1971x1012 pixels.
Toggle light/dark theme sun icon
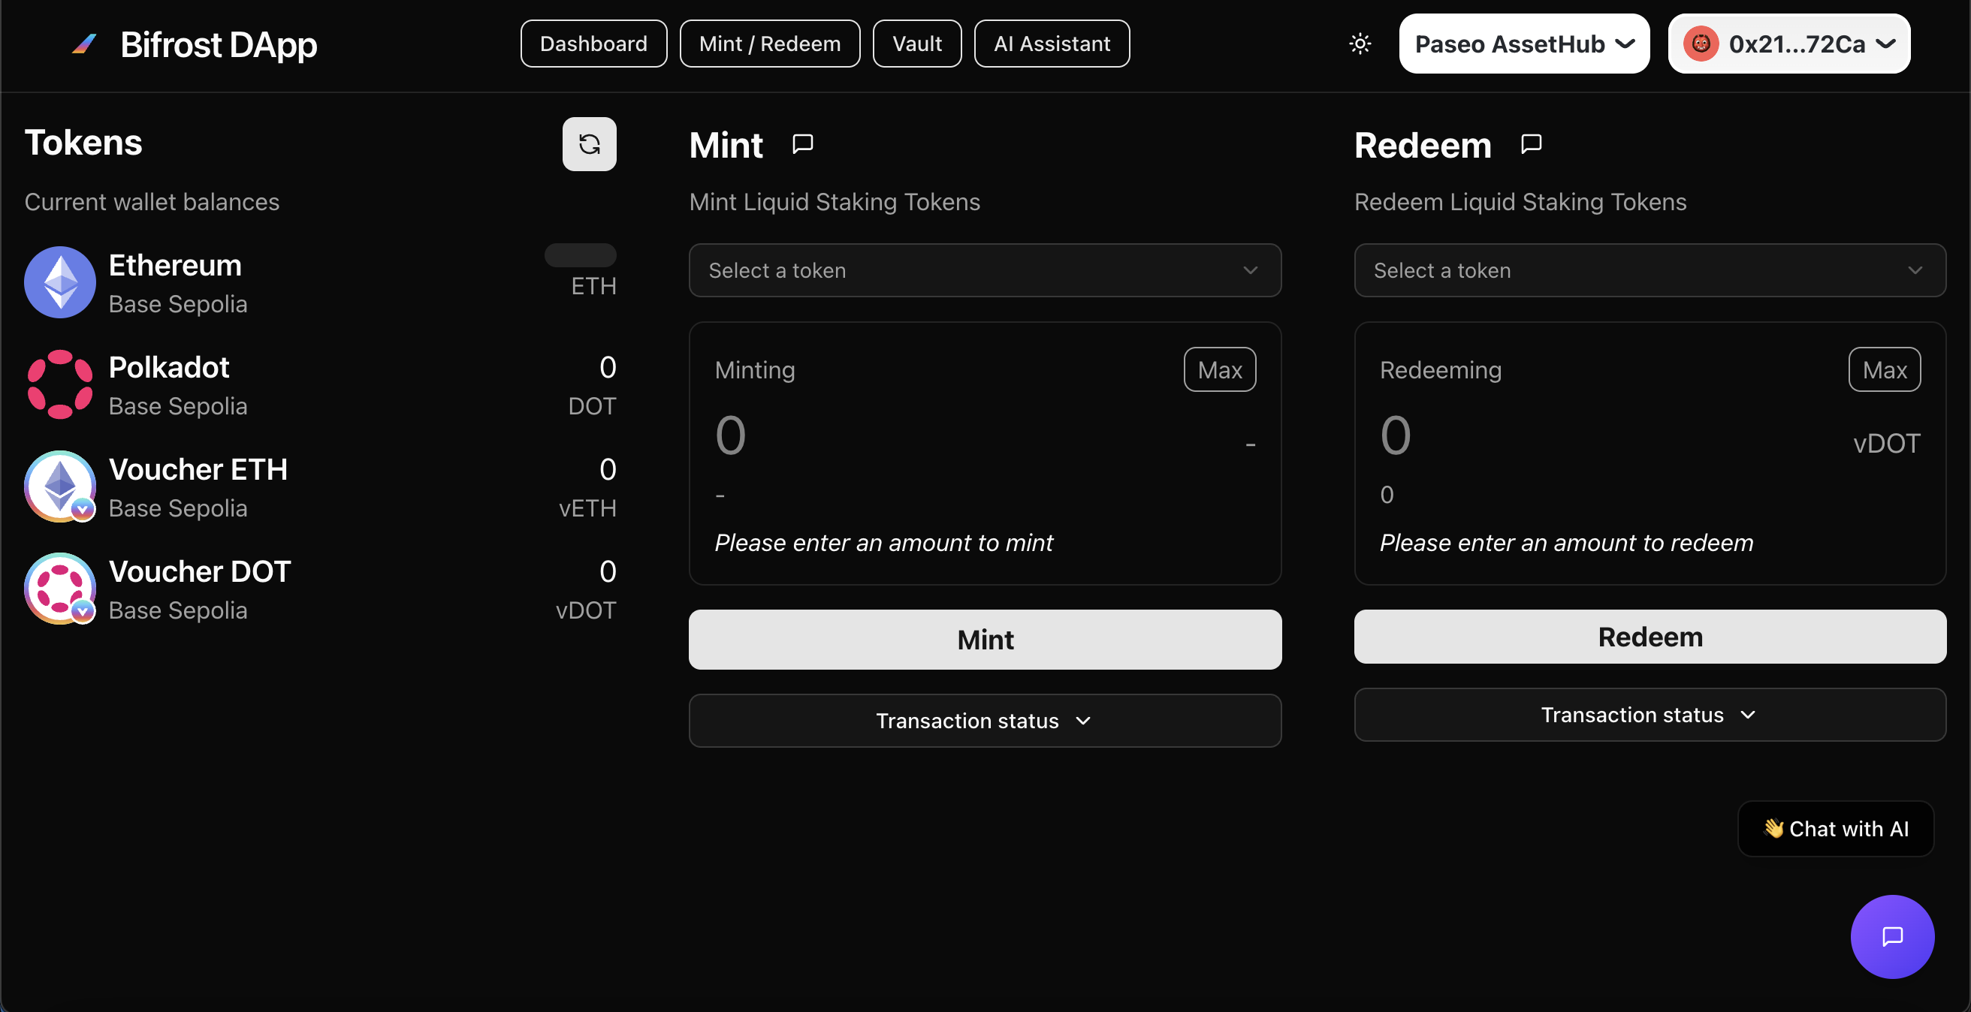[1360, 44]
